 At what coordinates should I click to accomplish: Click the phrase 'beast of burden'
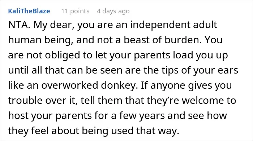tap(163, 40)
